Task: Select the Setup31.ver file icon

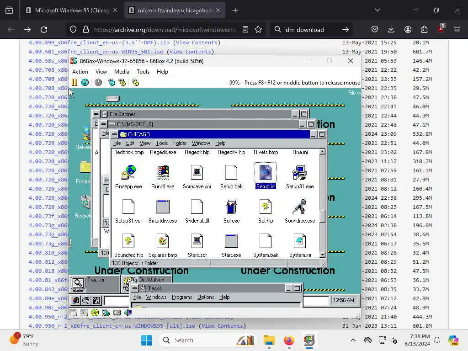Action: tap(128, 207)
